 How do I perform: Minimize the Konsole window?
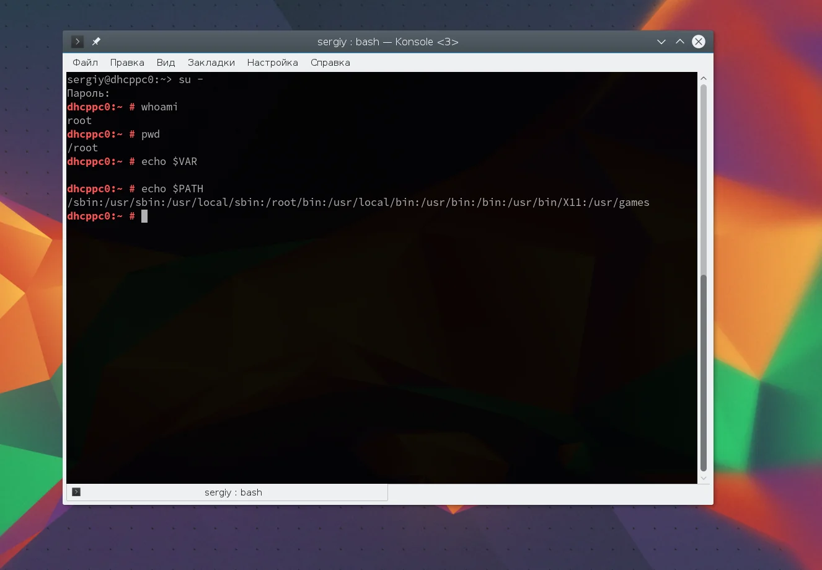point(661,42)
